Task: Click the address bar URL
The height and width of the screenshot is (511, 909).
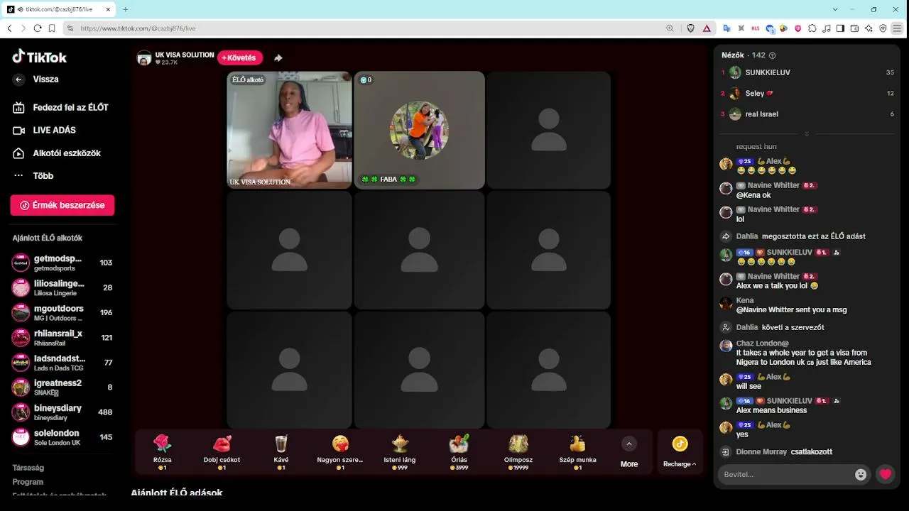Action: tap(138, 28)
